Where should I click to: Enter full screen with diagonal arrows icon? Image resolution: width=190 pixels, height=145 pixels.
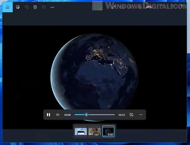click(x=113, y=7)
